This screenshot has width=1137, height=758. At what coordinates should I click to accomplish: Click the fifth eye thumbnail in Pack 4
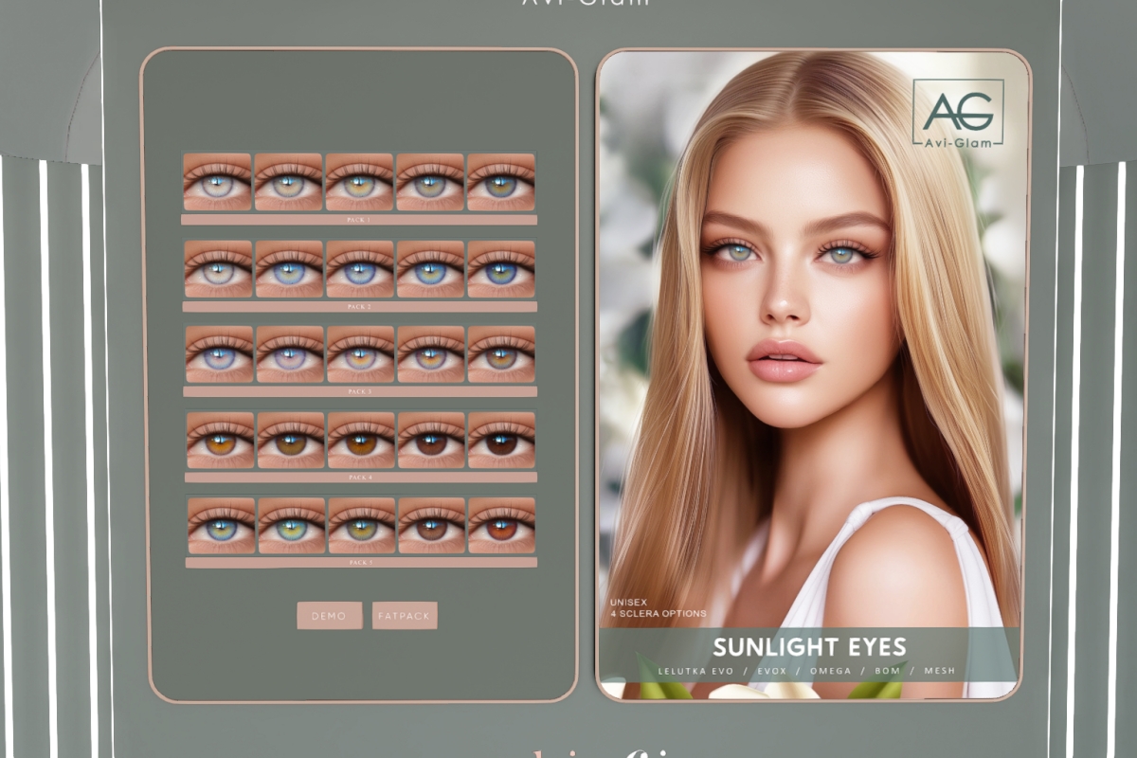(501, 440)
